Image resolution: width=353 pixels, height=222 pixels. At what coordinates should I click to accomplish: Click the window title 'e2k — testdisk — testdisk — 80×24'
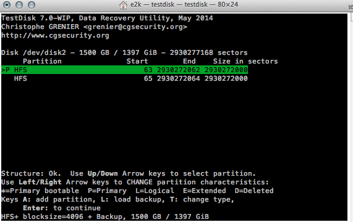(184, 4)
